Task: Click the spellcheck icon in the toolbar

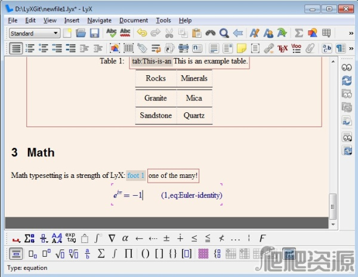Action: [x=111, y=33]
